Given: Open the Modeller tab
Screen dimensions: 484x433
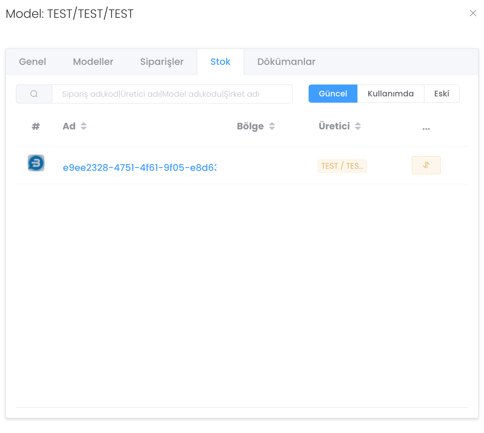Looking at the screenshot, I should pos(93,62).
